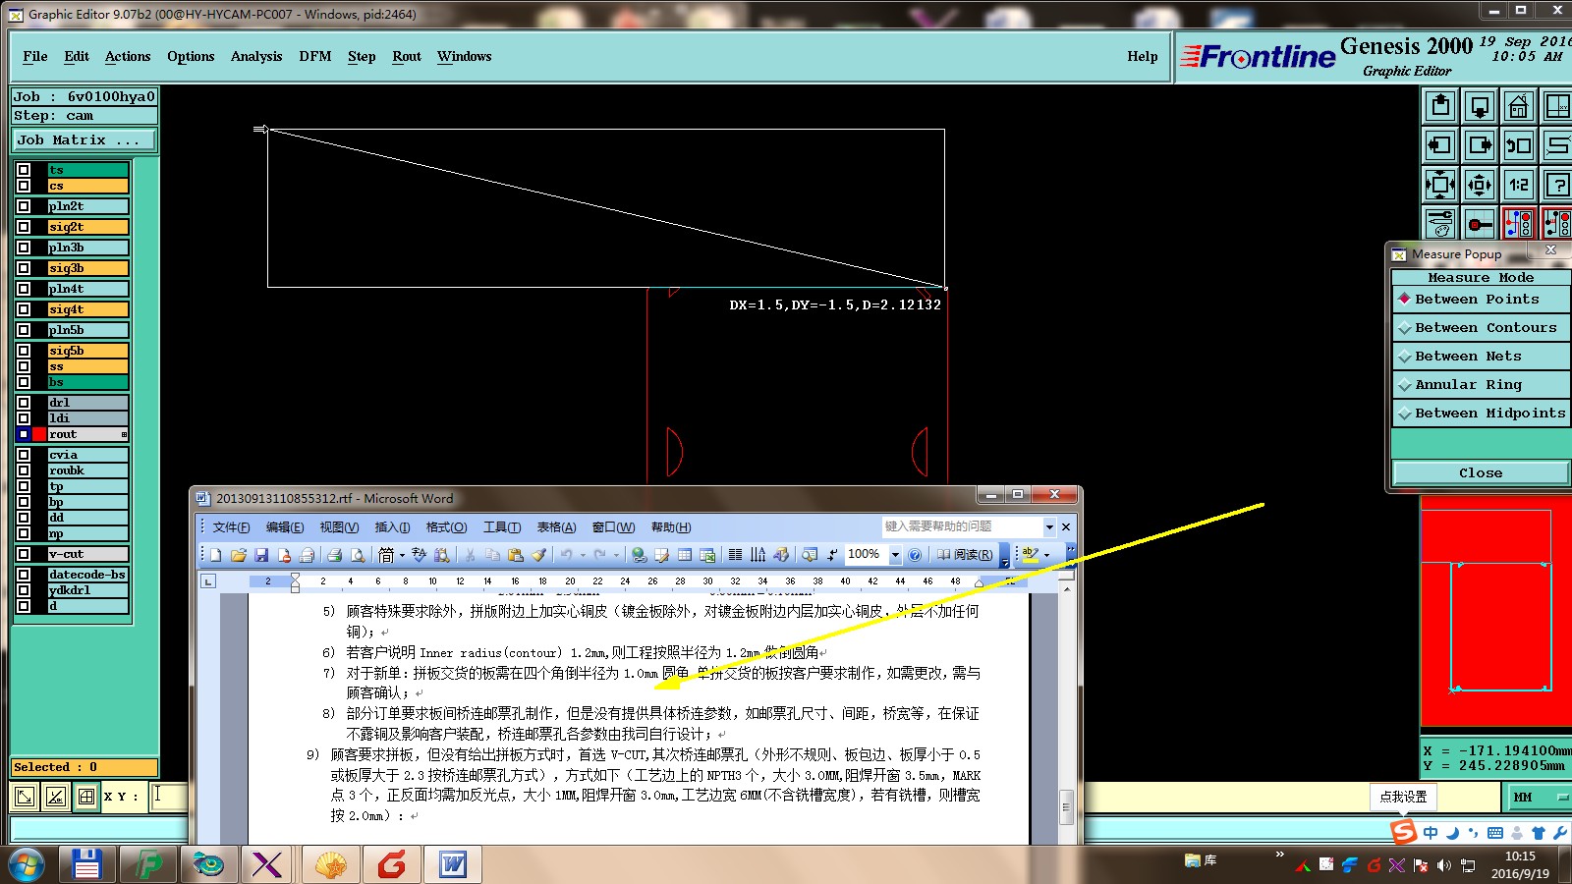Click the zoom in icon with inward arrows

[1440, 185]
